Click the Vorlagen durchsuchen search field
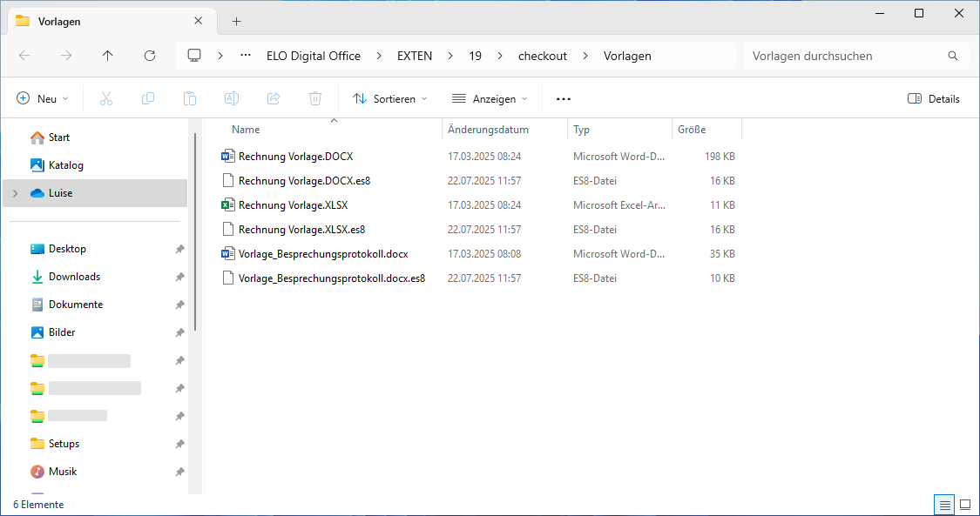This screenshot has height=516, width=980. pyautogui.click(x=855, y=55)
